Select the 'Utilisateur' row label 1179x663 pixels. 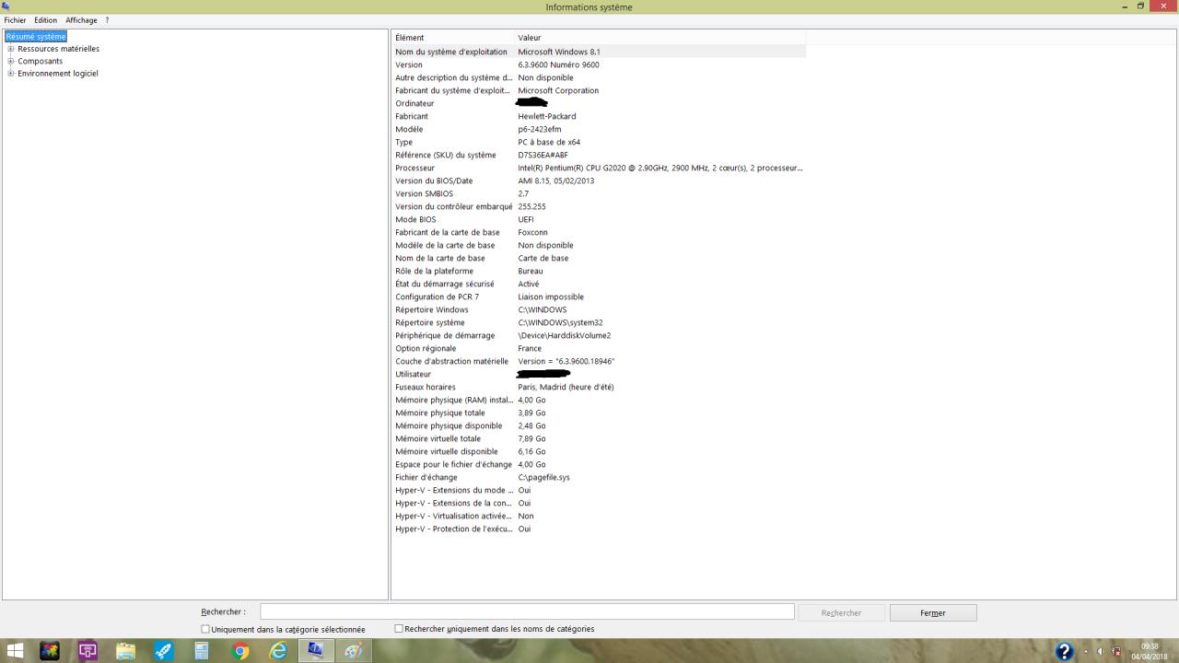(414, 374)
